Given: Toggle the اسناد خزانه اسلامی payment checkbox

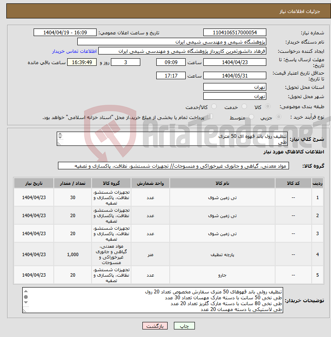Looking at the screenshot, I should 210,117.
